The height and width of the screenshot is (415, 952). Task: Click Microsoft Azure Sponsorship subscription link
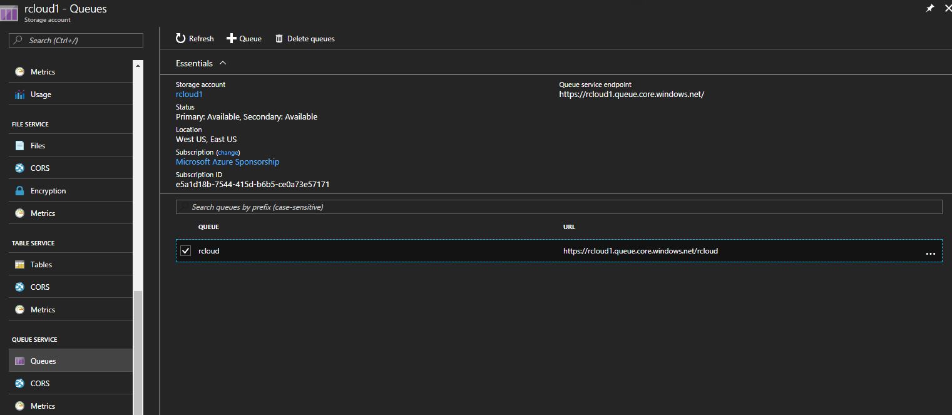227,162
